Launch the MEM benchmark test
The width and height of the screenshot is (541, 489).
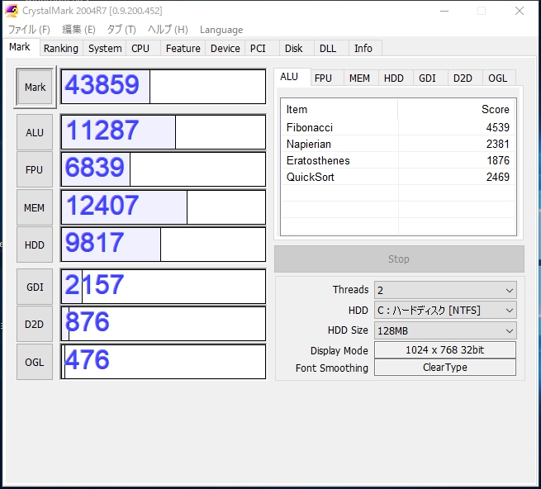[x=35, y=208]
